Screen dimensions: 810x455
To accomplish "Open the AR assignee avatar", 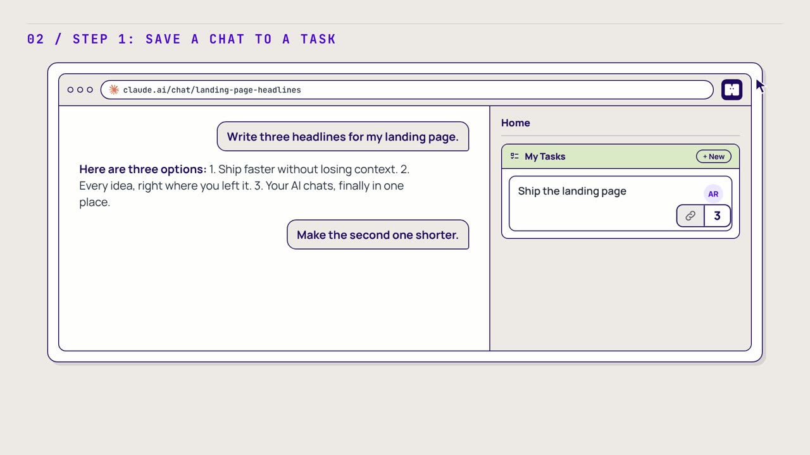I will click(x=713, y=194).
